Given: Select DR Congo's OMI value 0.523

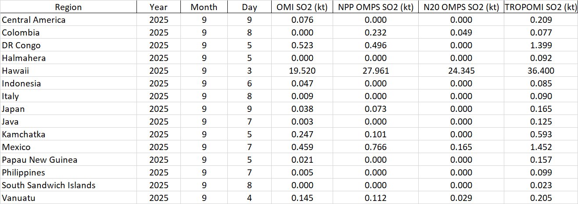Looking at the screenshot, I should coord(302,45).
